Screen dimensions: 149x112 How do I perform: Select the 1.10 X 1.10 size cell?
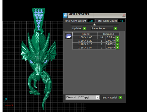[x=85, y=44]
